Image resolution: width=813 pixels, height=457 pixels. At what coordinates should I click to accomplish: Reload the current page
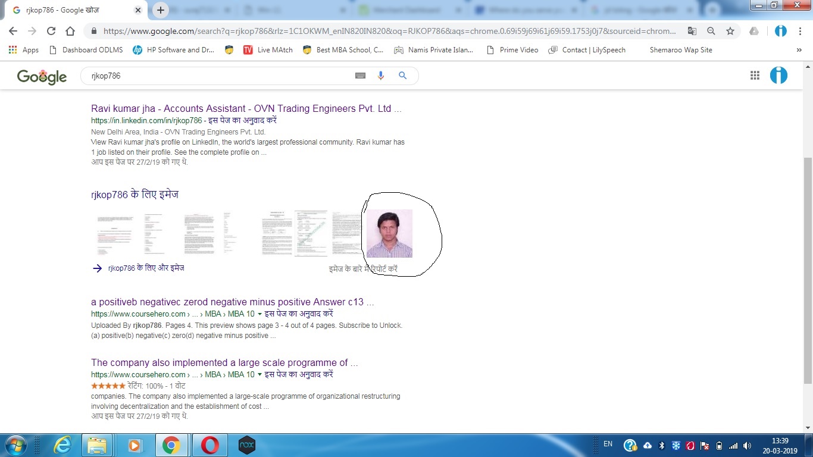(51, 31)
